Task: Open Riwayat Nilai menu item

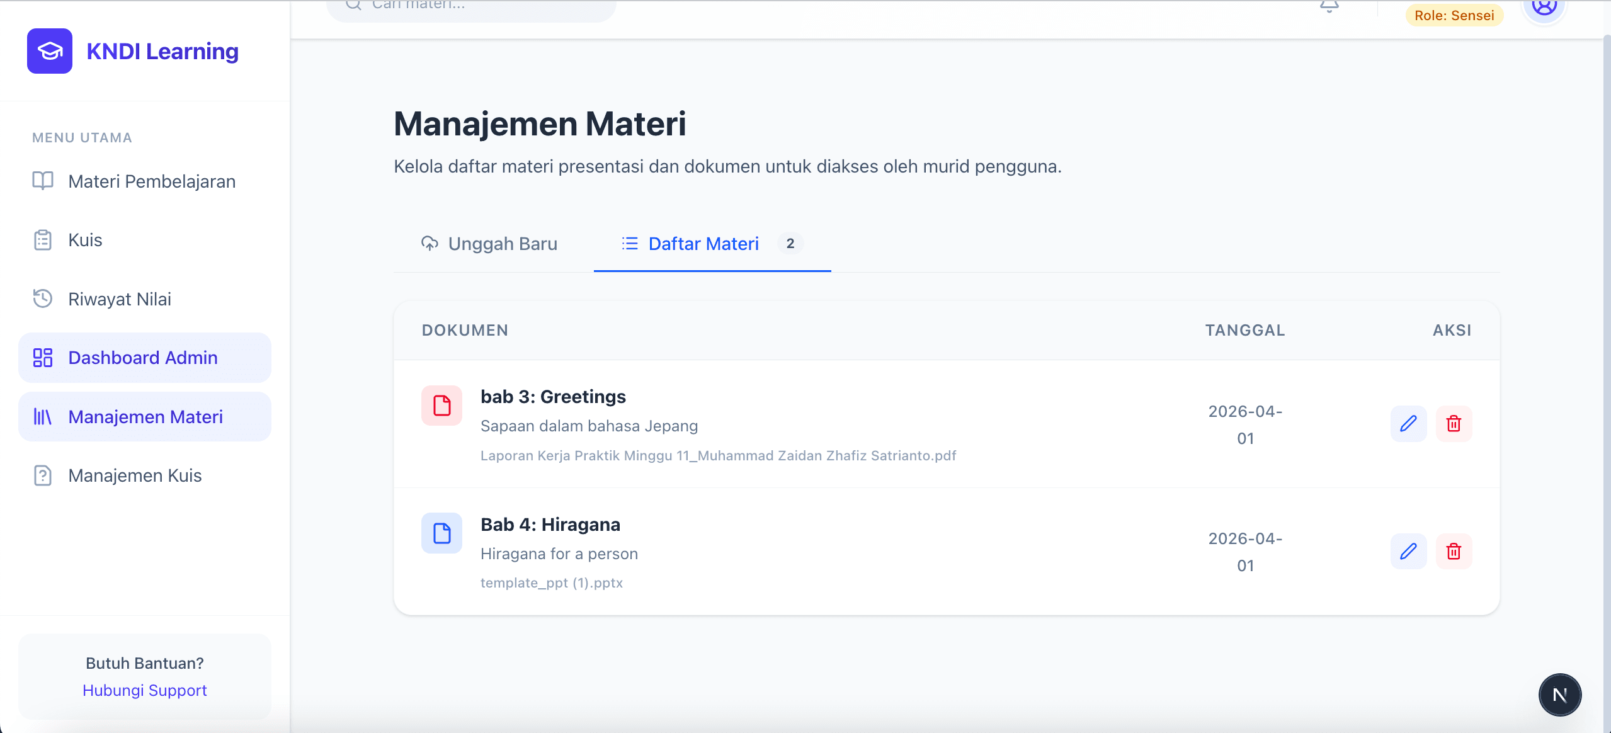Action: [x=145, y=299]
